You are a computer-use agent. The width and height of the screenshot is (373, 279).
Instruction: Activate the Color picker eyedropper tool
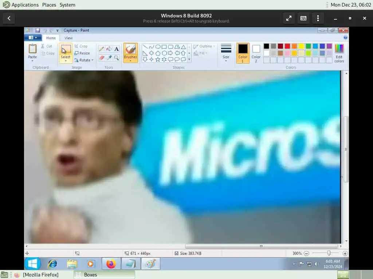point(109,58)
